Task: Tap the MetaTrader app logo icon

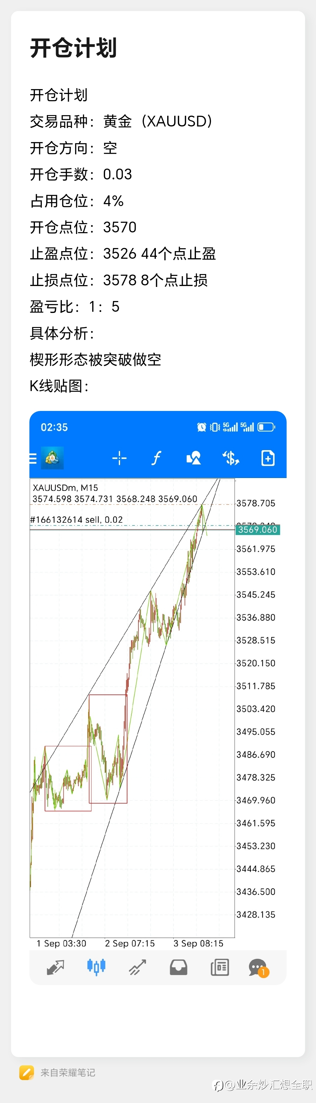Action: [x=52, y=458]
